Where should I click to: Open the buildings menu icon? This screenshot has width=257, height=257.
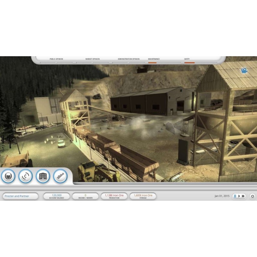(x=43, y=176)
